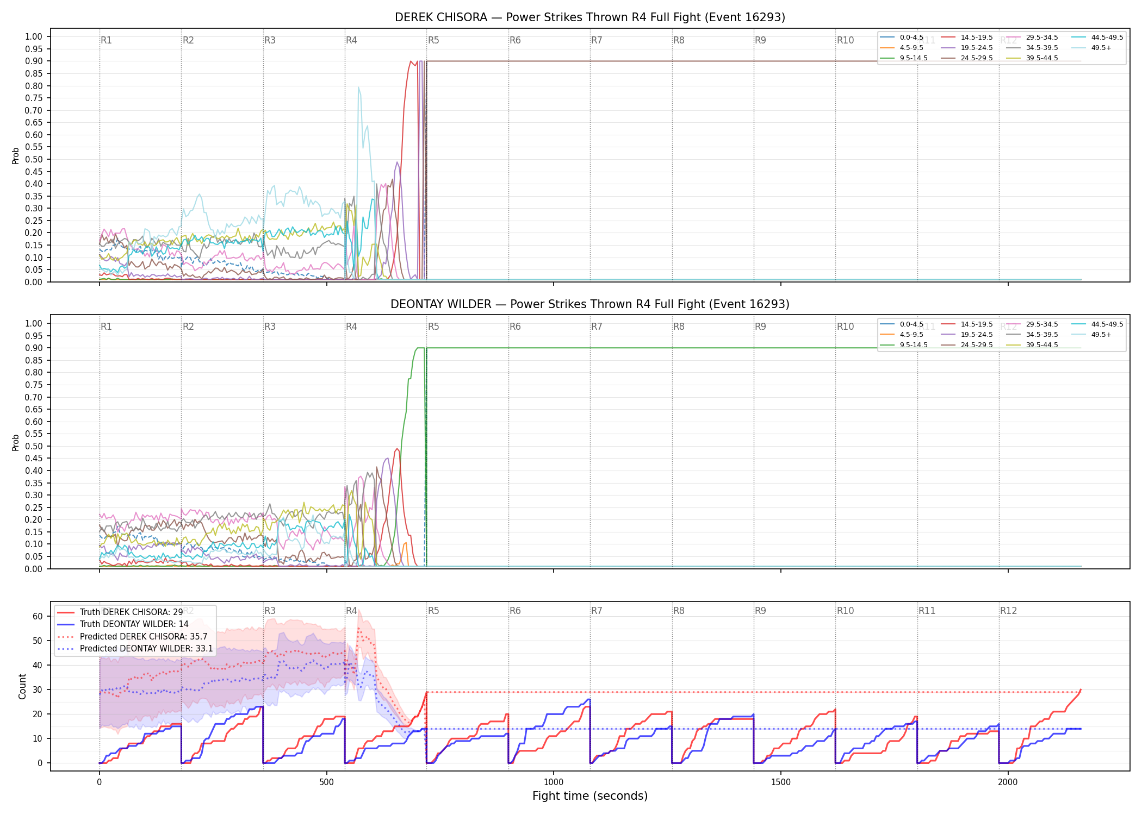Click the R12 round marker in count chart

coord(1008,611)
